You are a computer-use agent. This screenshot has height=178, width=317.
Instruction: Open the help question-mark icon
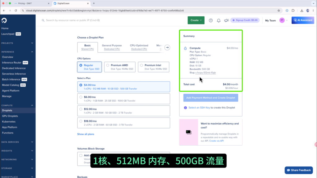[x=211, y=20]
